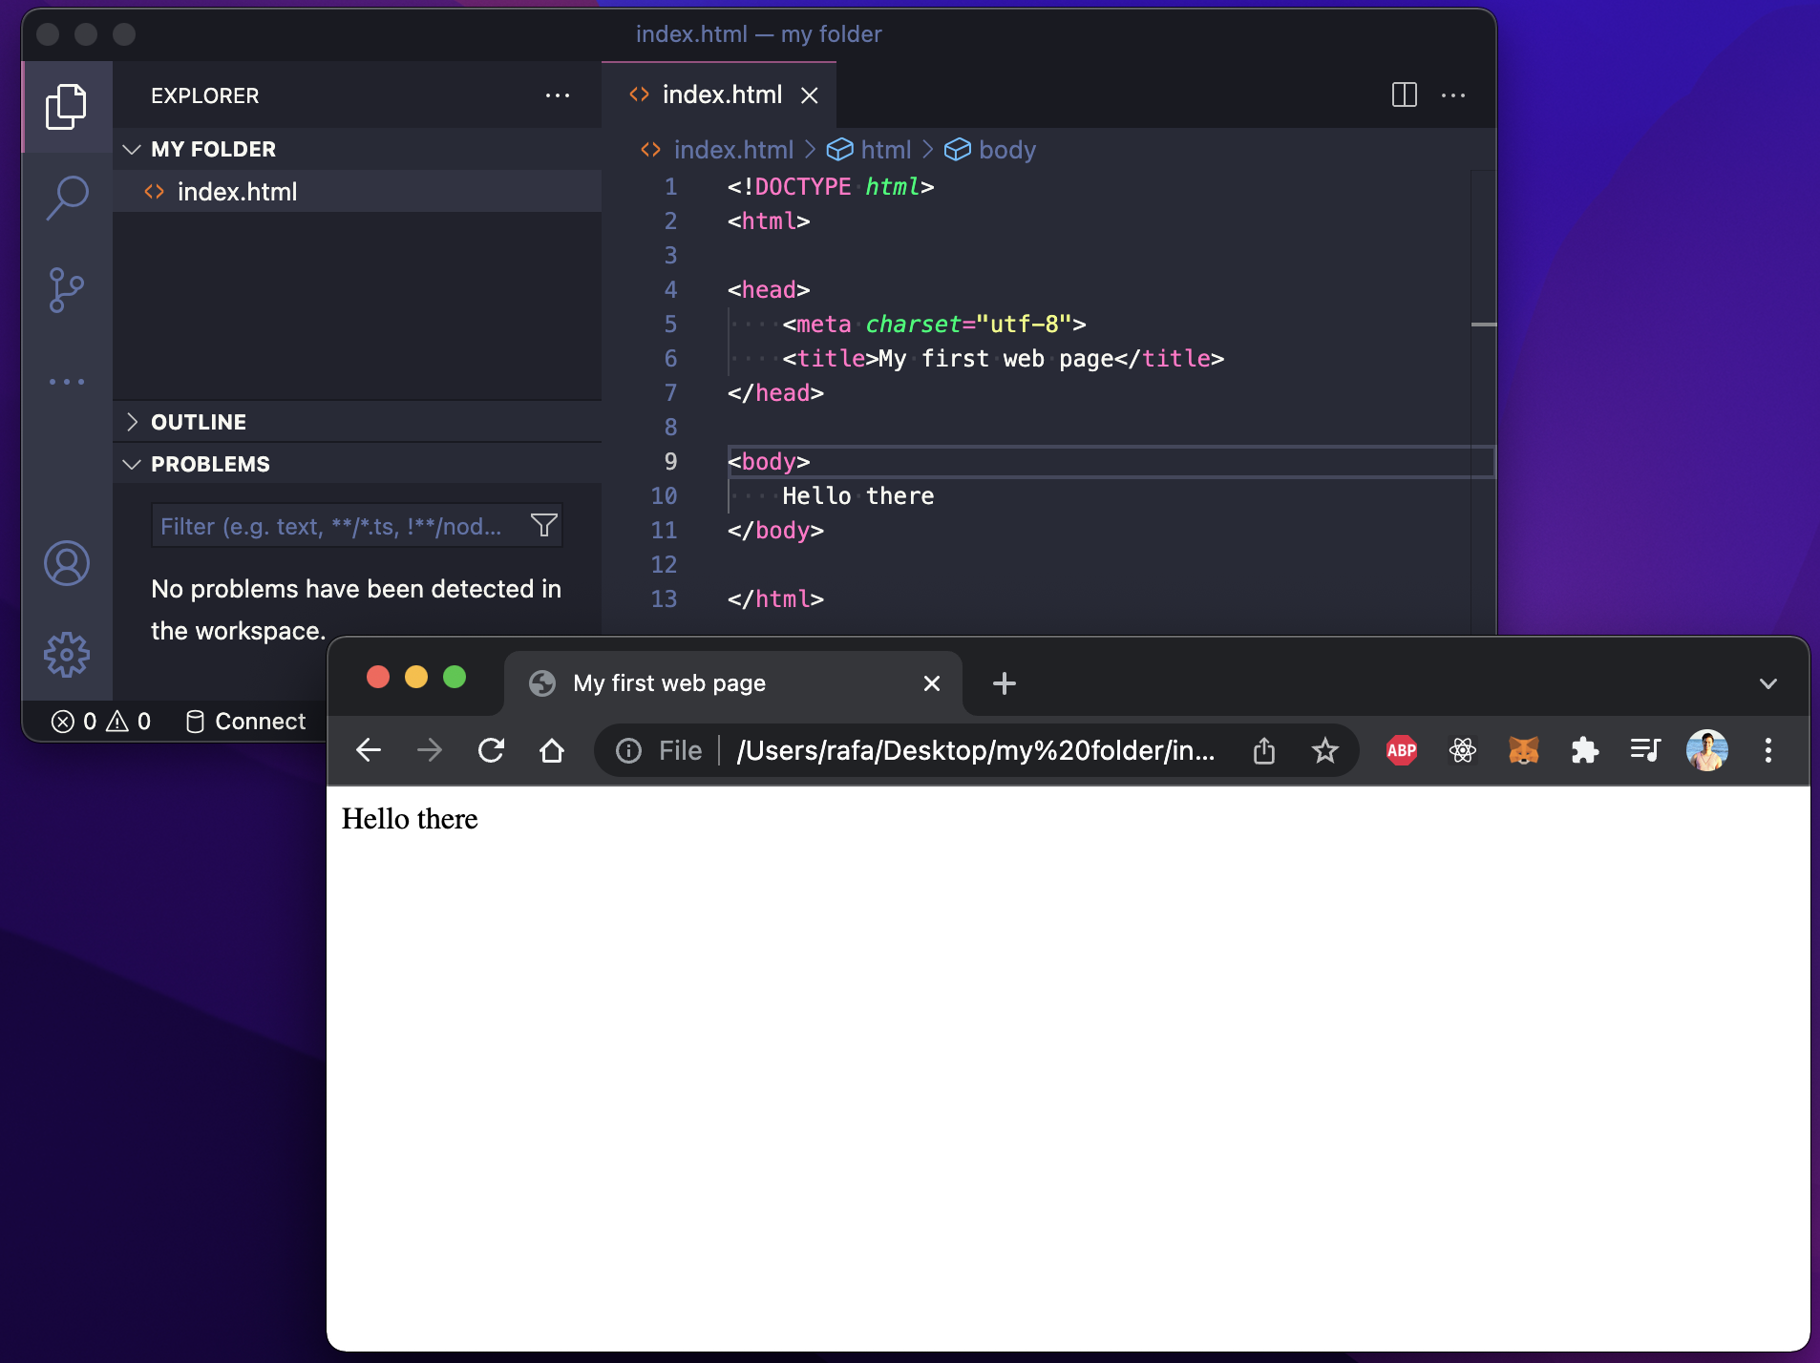
Task: Split the editor to the right
Action: [x=1404, y=94]
